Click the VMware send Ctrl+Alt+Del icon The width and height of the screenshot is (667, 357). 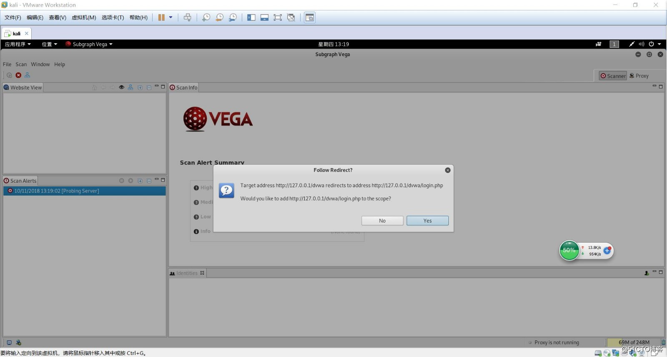(188, 17)
